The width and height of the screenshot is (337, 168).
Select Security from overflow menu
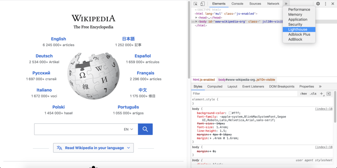point(299,24)
